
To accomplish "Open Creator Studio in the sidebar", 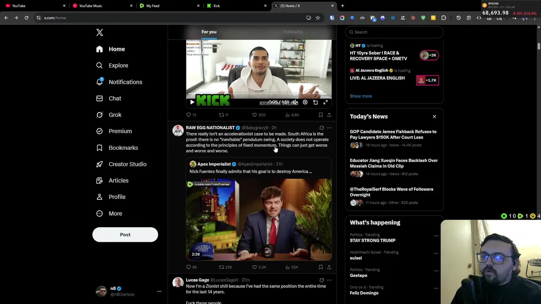I will coord(121,164).
